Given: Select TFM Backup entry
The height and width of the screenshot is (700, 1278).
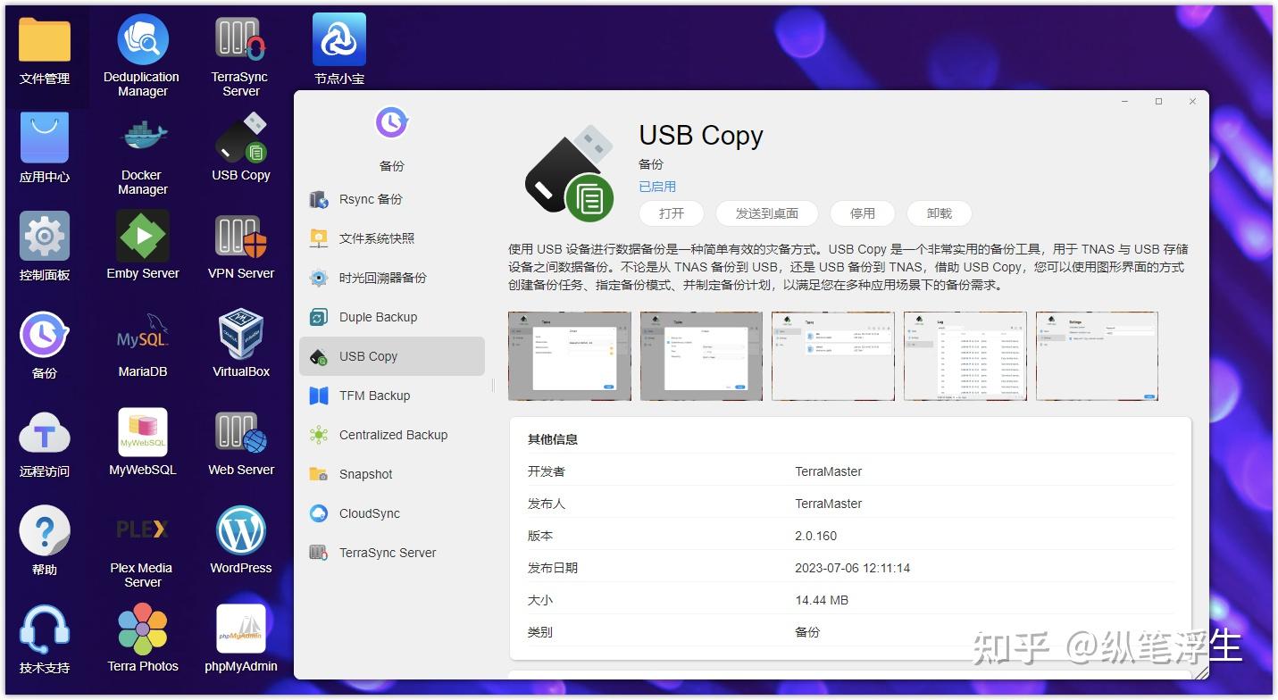Looking at the screenshot, I should coord(375,395).
